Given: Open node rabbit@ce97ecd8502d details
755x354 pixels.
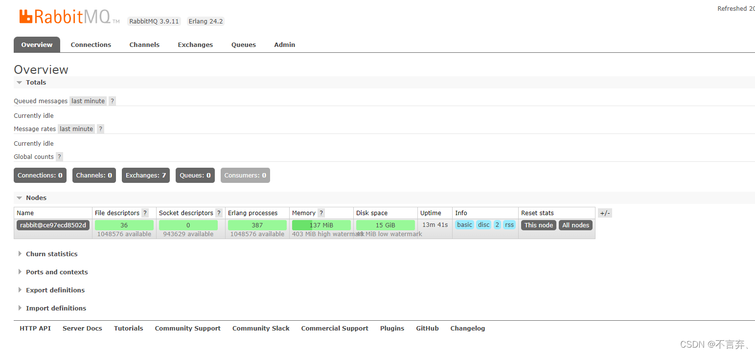Looking at the screenshot, I should pos(53,225).
